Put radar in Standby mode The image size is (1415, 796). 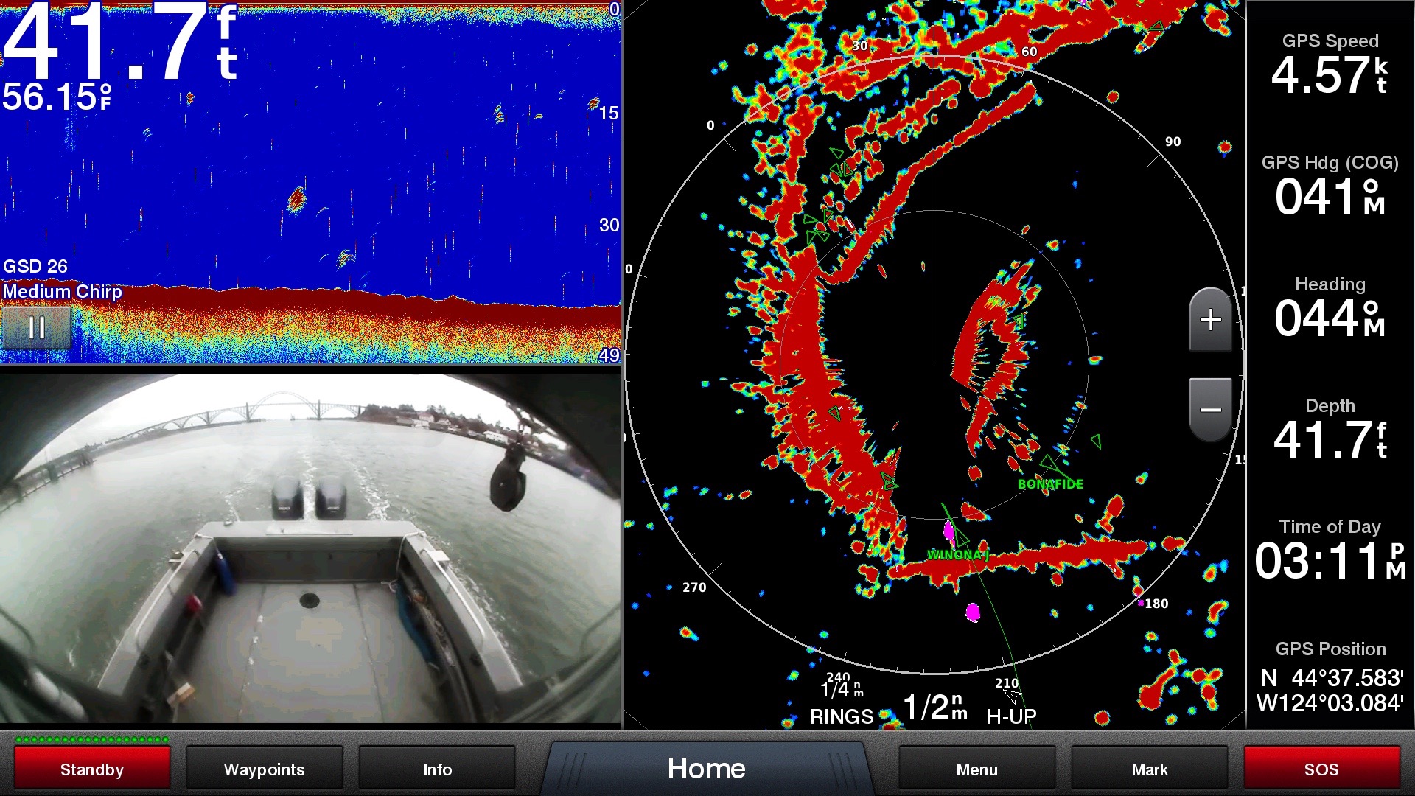click(x=92, y=769)
